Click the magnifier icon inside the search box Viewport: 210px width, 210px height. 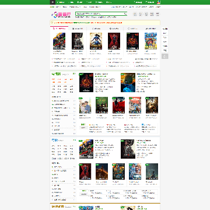tap(125, 13)
